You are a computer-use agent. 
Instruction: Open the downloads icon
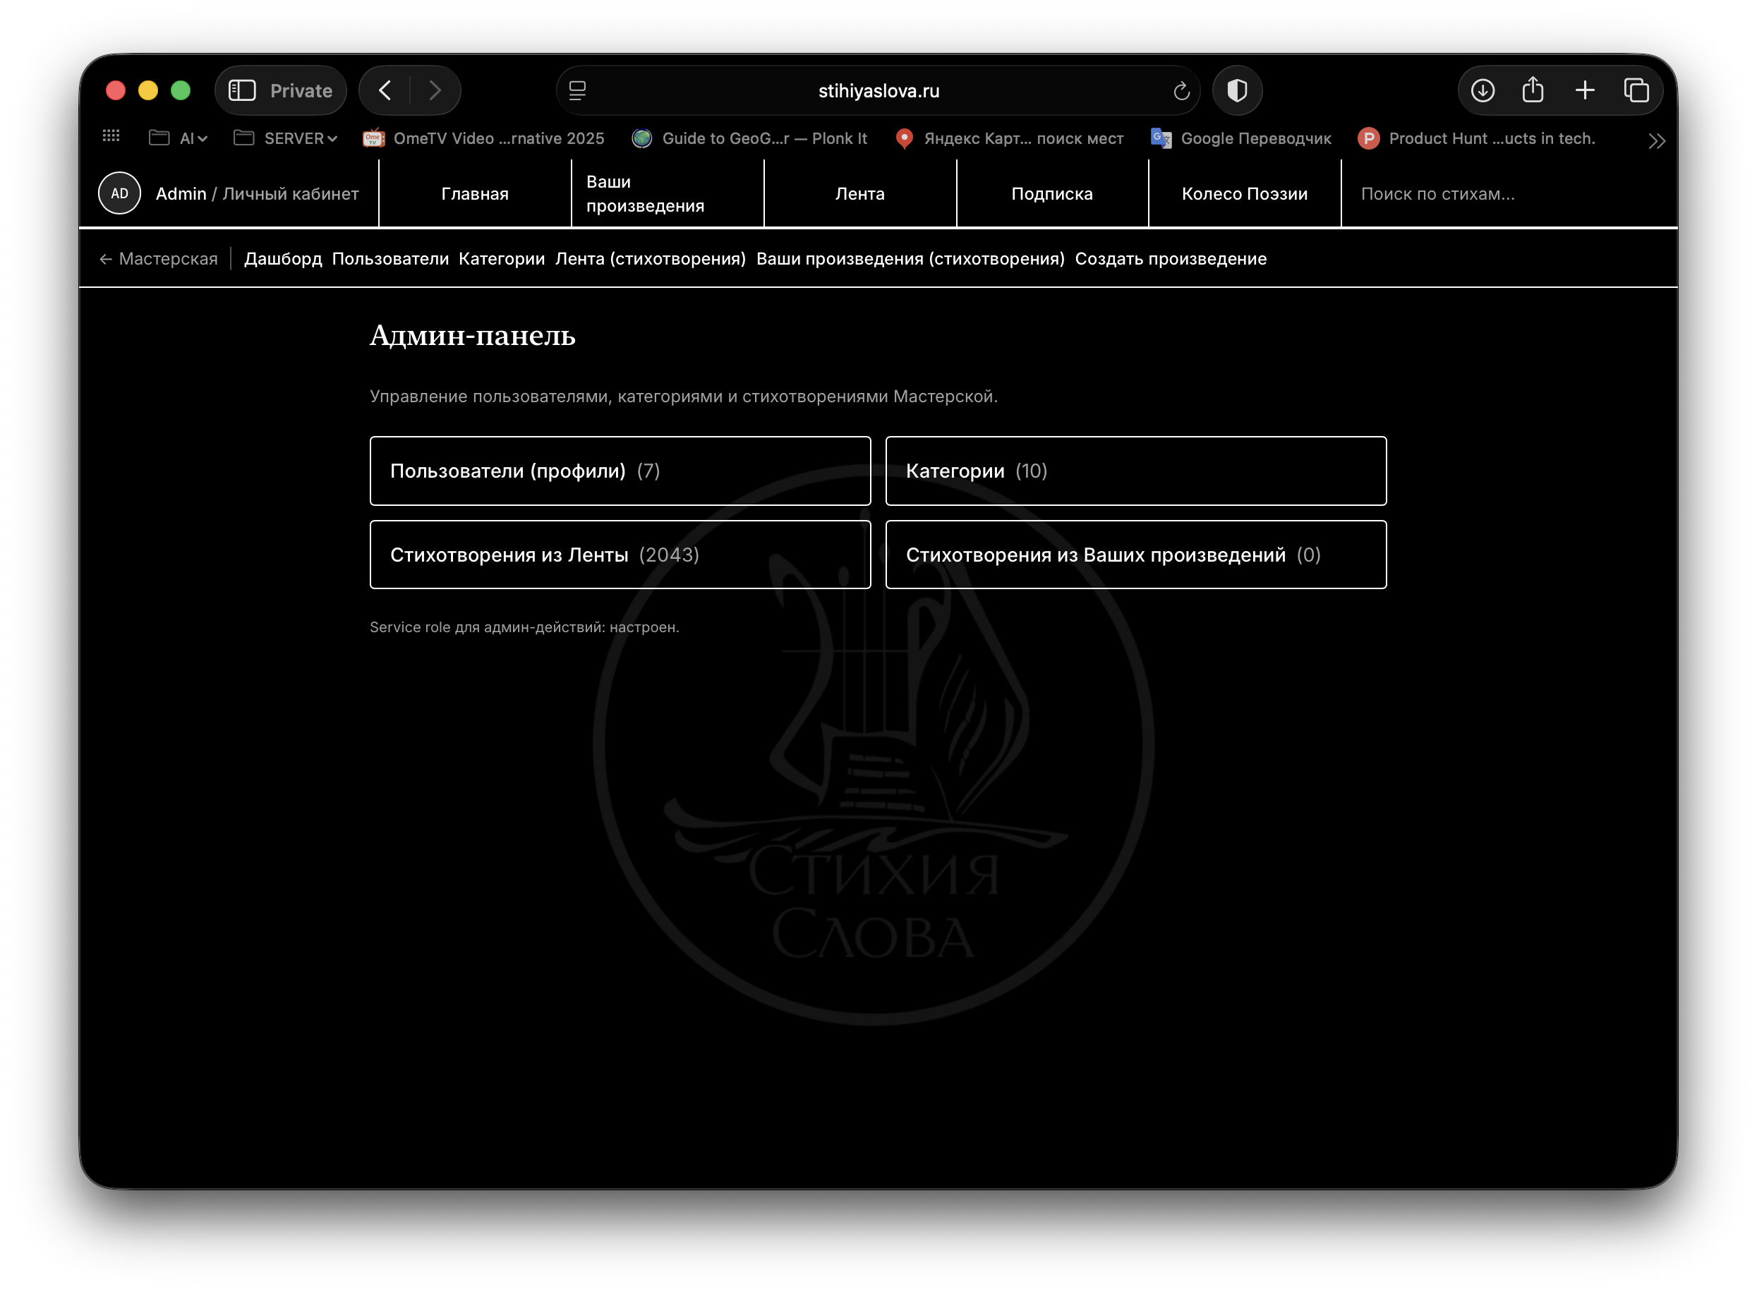tap(1482, 90)
